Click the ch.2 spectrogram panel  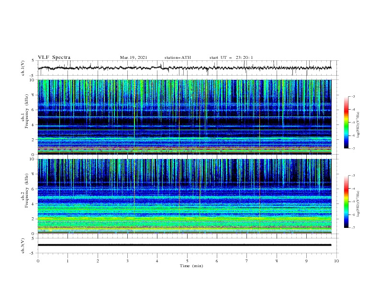pyautogui.click(x=184, y=196)
